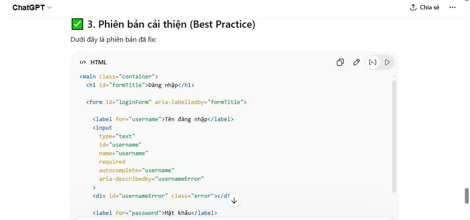
Task: Open the three-dot more options menu
Action: (453, 7)
